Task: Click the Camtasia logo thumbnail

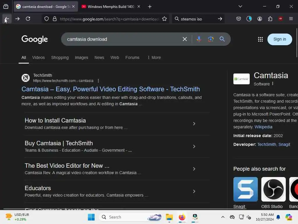Action: (241, 79)
